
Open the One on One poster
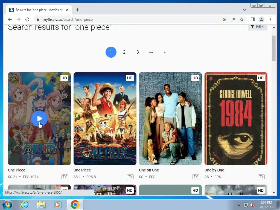pos(170,119)
